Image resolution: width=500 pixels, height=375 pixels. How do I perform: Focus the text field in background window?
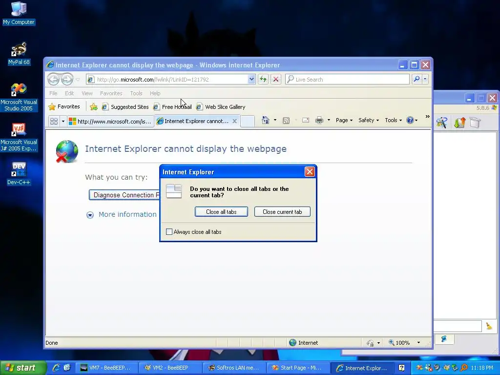457,326
